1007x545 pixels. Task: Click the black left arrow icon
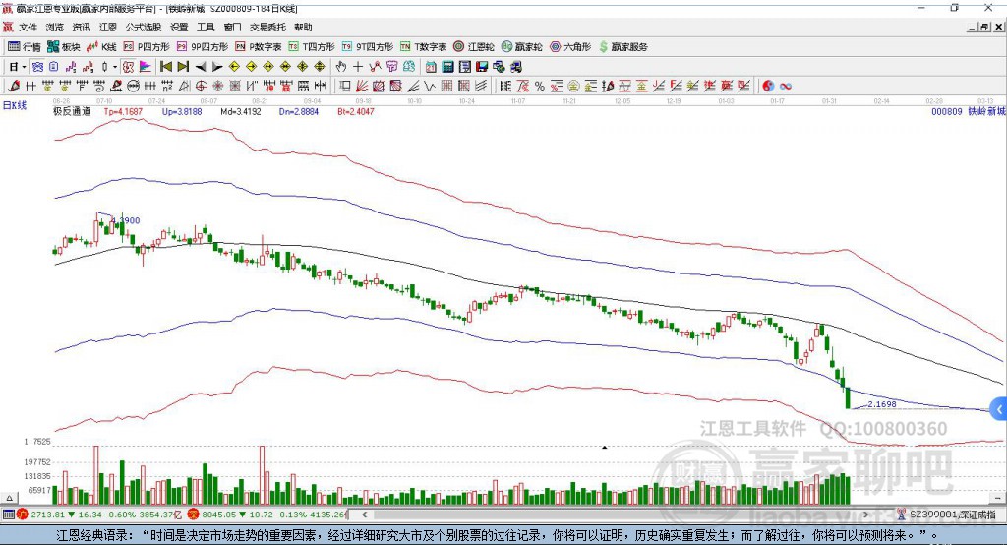[x=201, y=67]
